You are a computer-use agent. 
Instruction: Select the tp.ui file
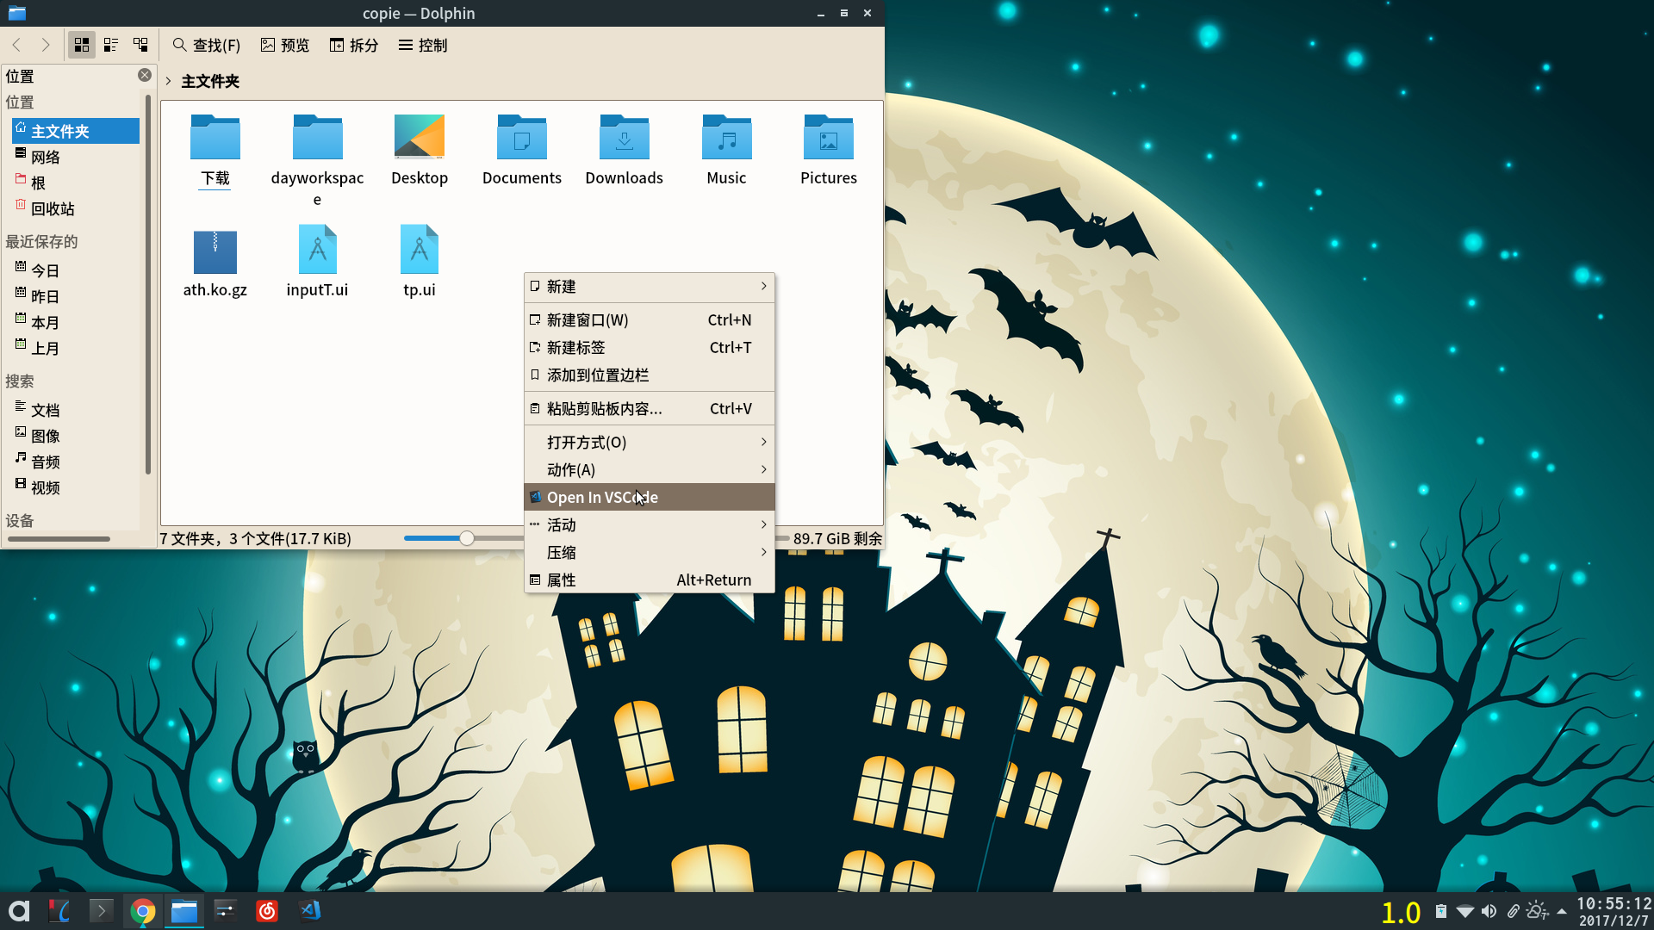pos(420,251)
